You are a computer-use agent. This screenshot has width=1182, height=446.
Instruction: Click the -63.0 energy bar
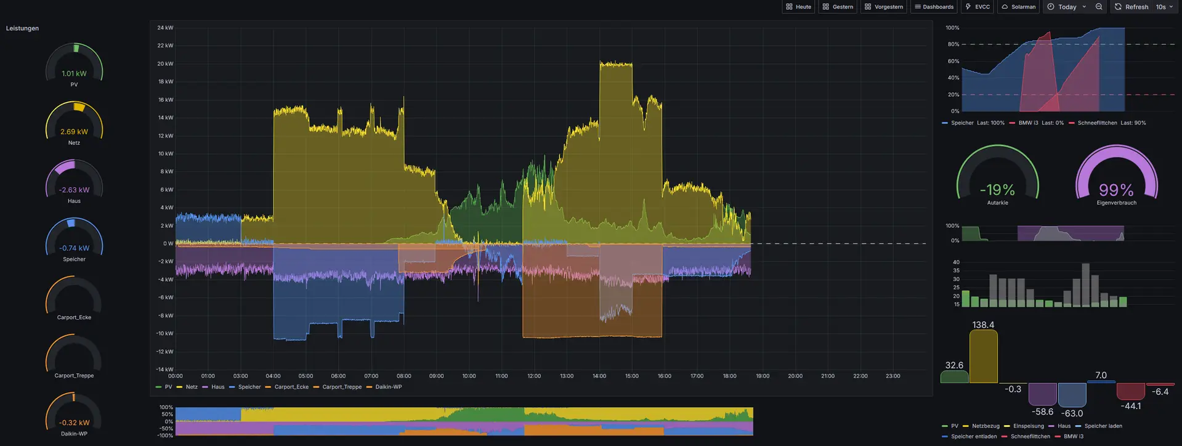(1072, 395)
